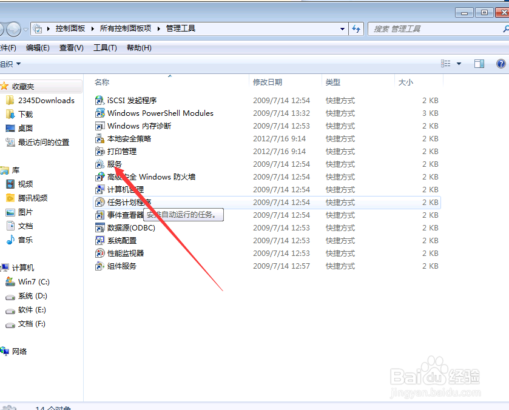Screen dimensions: 509x410
Task: Expand the address bar history dropdown
Action: (x=342, y=29)
